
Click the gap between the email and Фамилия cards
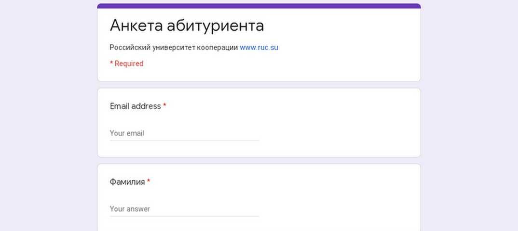(x=259, y=161)
